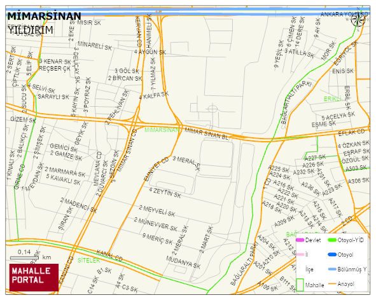Click the green Mahalle boundary legend box
Viewport: 376px width, 300px height.
tap(300, 285)
